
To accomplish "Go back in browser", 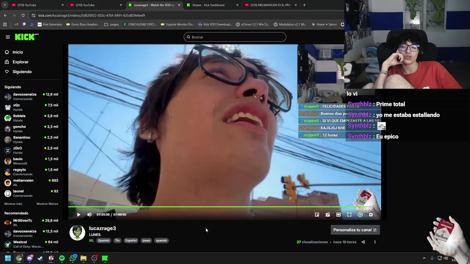I will point(5,15).
